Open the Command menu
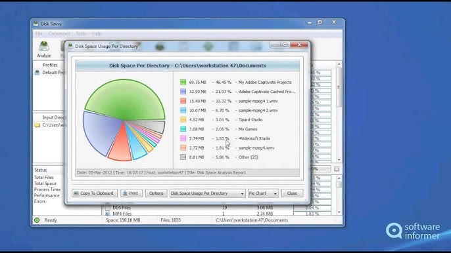Screen dimensions: 451x253 coord(59,33)
